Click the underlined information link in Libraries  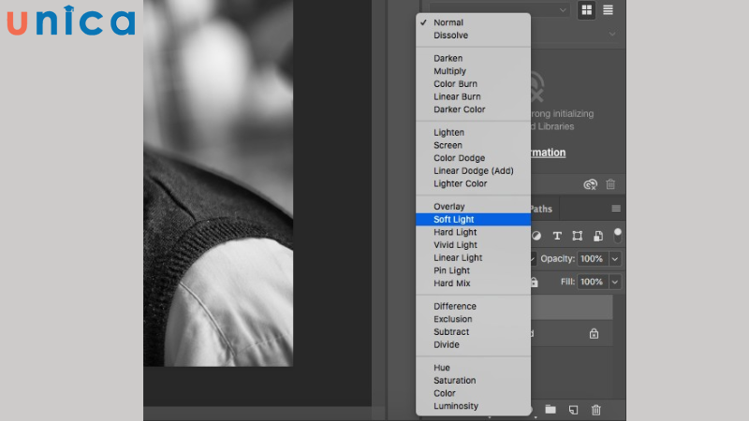pos(548,152)
